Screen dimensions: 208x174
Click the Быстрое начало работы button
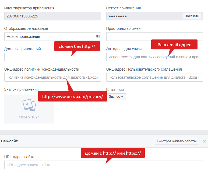coord(177,141)
